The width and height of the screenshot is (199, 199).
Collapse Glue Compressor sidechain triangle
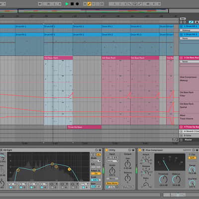(143, 150)
